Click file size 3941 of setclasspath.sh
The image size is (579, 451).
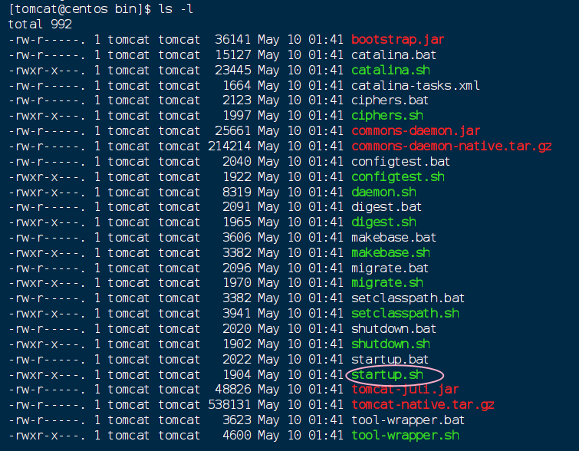[x=236, y=314]
